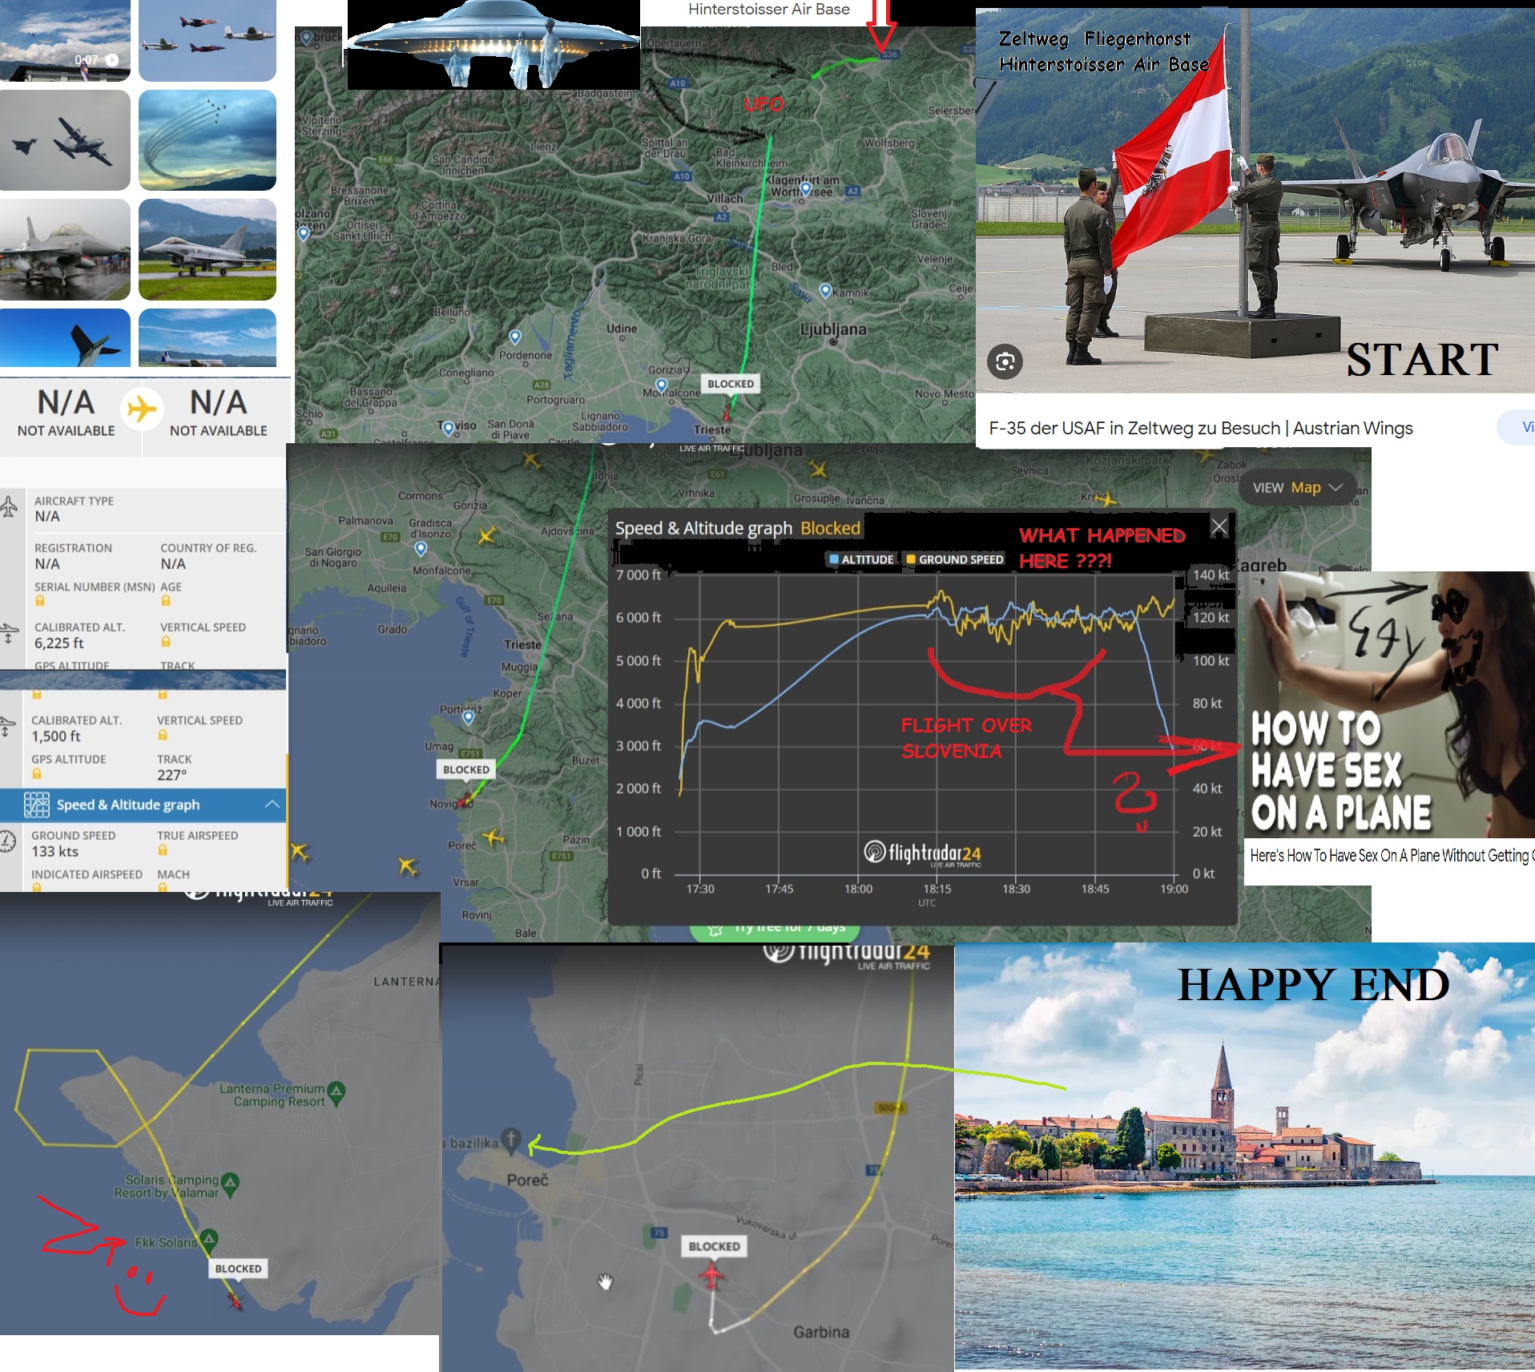Click the lock icon under GPS Altitude
This screenshot has width=1535, height=1372.
37,773
